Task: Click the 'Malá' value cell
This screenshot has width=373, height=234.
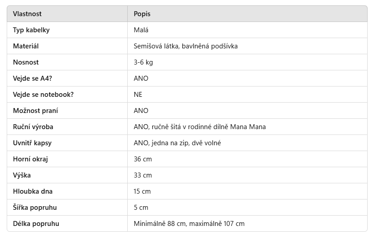Action: (141, 30)
